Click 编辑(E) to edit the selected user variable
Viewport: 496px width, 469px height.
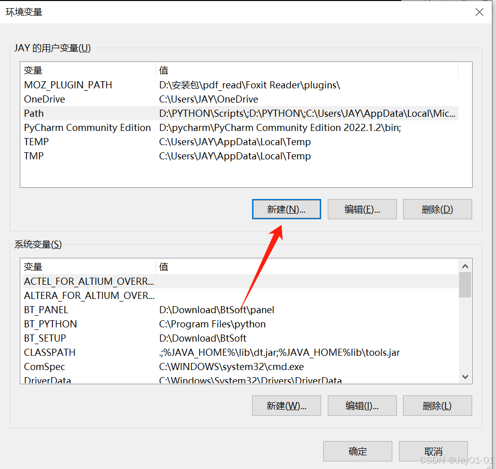pyautogui.click(x=362, y=209)
